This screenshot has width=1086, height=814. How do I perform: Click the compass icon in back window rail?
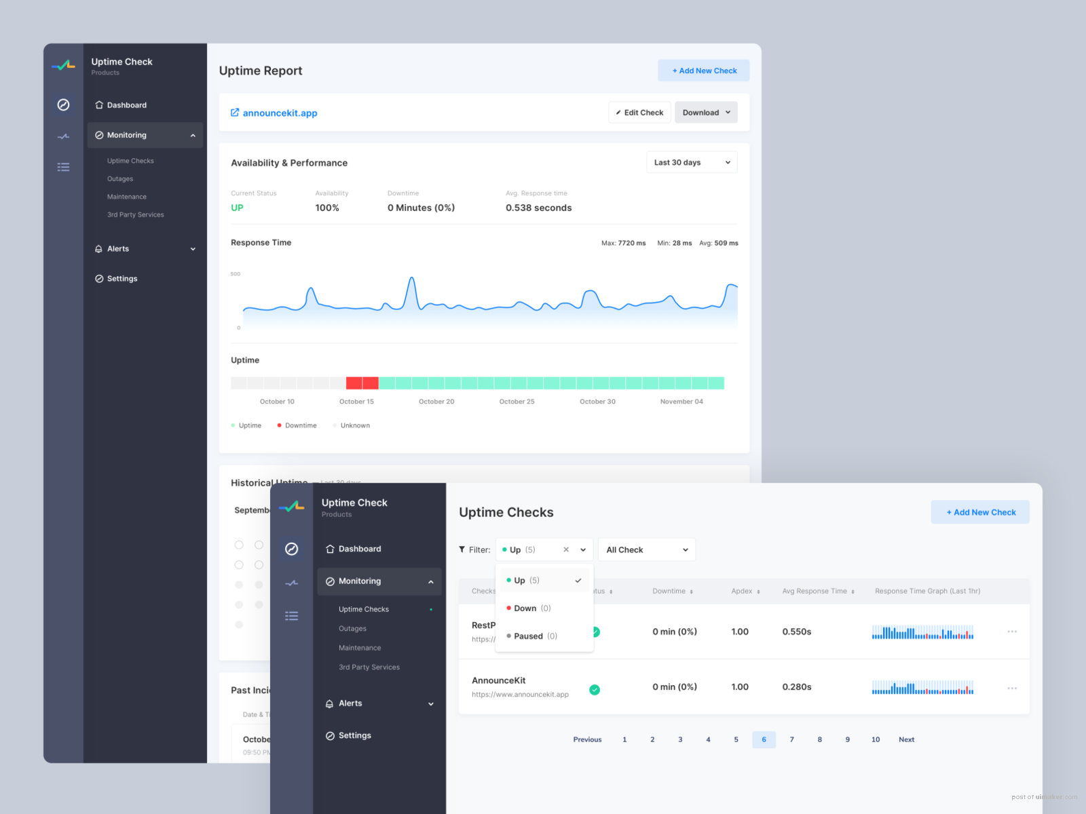click(63, 104)
